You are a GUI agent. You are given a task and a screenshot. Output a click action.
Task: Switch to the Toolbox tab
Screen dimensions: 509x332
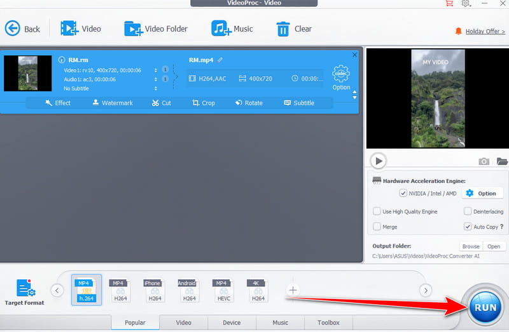[328, 322]
